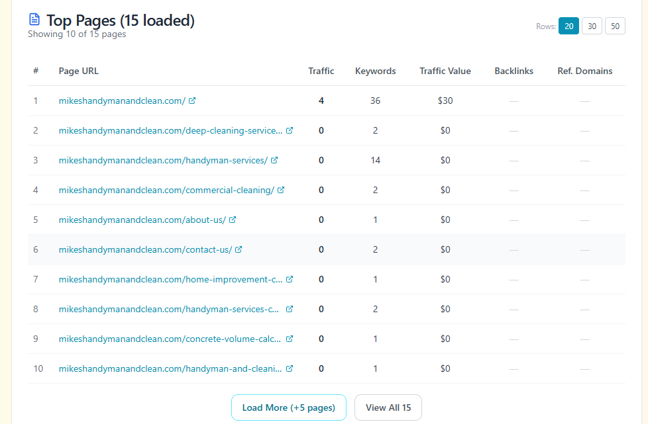
Task: Open mikeshandymanandclean.com/handyman-services/ link
Action: coord(163,161)
